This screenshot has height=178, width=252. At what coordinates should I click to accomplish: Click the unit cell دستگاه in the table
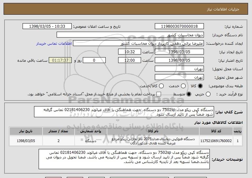(91, 141)
